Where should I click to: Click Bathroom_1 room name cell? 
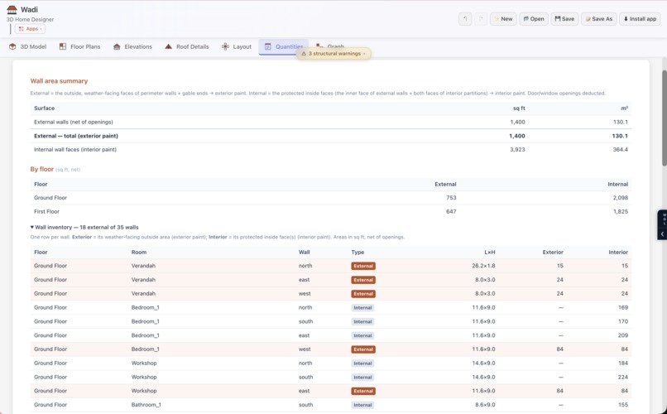(x=146, y=405)
